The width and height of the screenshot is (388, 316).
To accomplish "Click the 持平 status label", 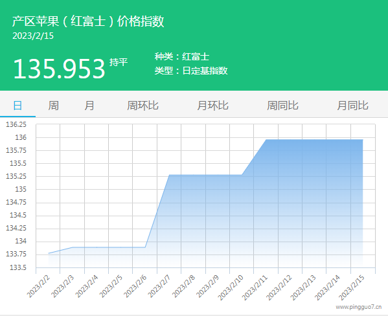I will coord(119,62).
